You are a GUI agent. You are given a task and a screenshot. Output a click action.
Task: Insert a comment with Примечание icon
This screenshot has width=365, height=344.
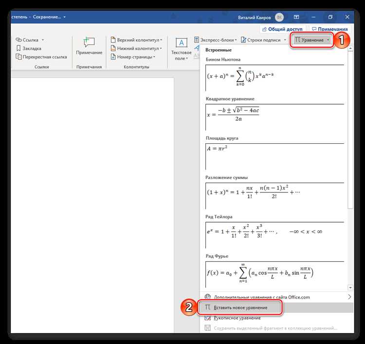tap(89, 43)
